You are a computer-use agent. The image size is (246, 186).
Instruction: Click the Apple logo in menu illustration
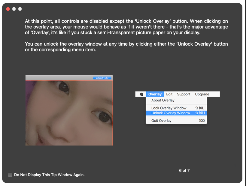pos(141,94)
